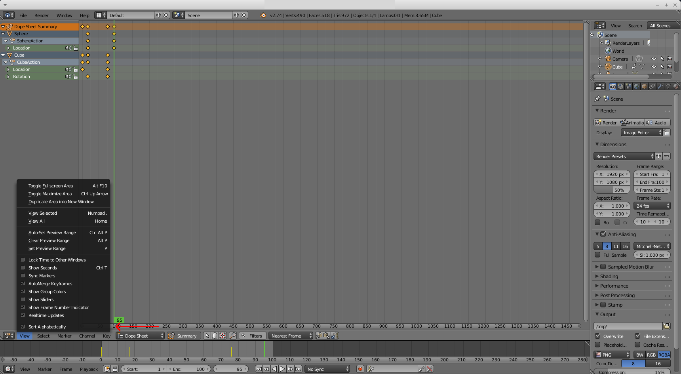Click the red auto-keying record button
Screen dimensions: 681x374
[360, 369]
